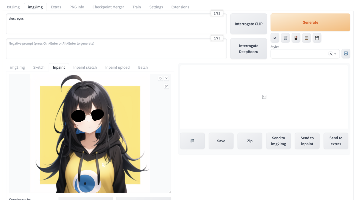
Task: Click the inpaint canvas image
Action: [x=90, y=133]
